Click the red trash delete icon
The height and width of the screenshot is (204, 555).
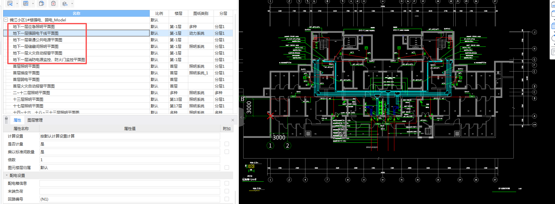tap(53, 3)
